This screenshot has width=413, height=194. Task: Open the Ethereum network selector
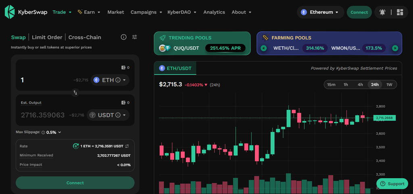click(x=321, y=12)
